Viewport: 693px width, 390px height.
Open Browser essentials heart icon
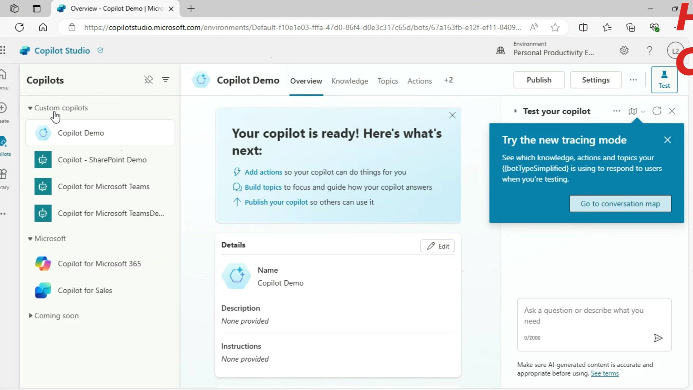coord(654,27)
